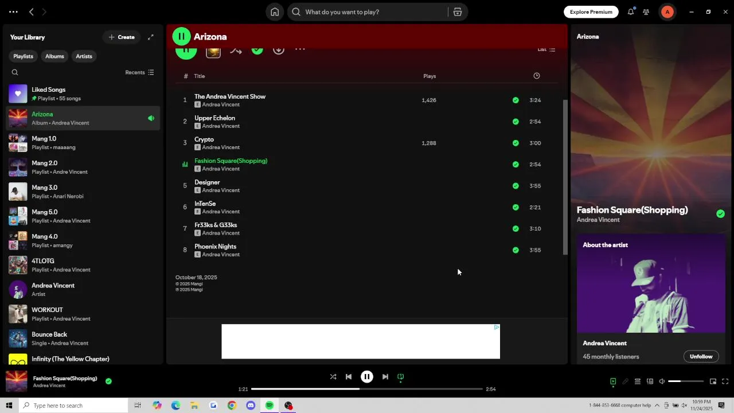Screen dimensions: 734x413
Task: Open the ad info icon on the banner
Action: click(x=497, y=327)
